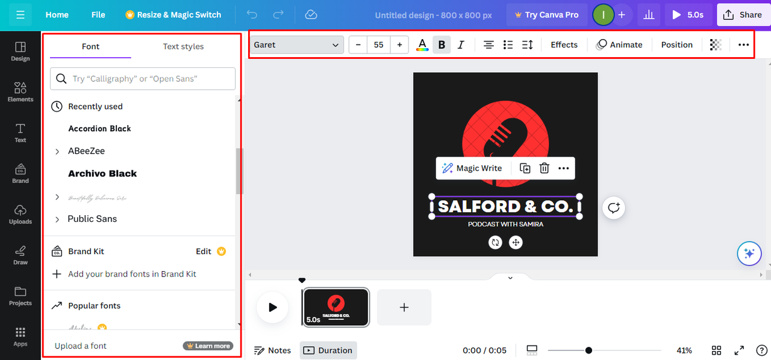Add a comment with the speech bubble icon
Image resolution: width=771 pixels, height=360 pixels.
[x=614, y=208]
